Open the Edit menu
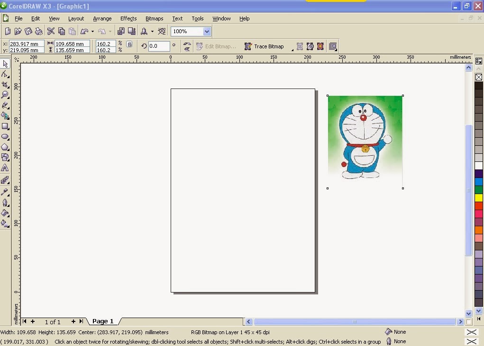This screenshot has width=484, height=346. tap(36, 18)
